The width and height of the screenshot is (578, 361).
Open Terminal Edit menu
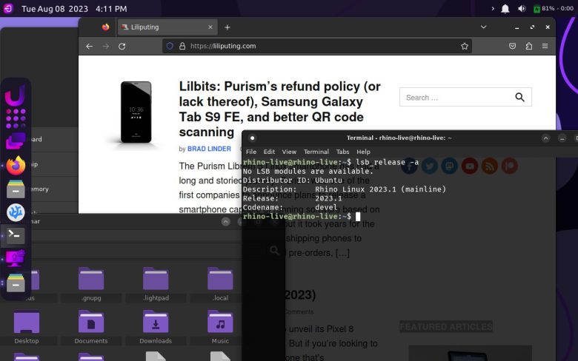coord(269,152)
